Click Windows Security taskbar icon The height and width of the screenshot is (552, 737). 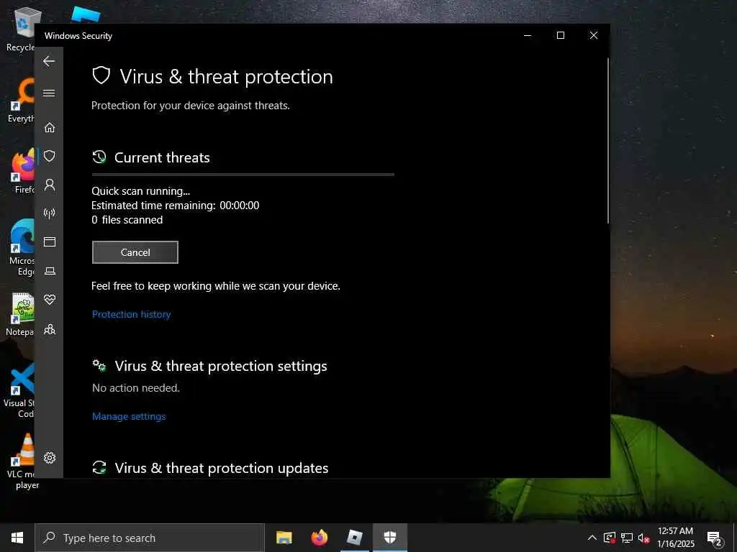point(390,538)
